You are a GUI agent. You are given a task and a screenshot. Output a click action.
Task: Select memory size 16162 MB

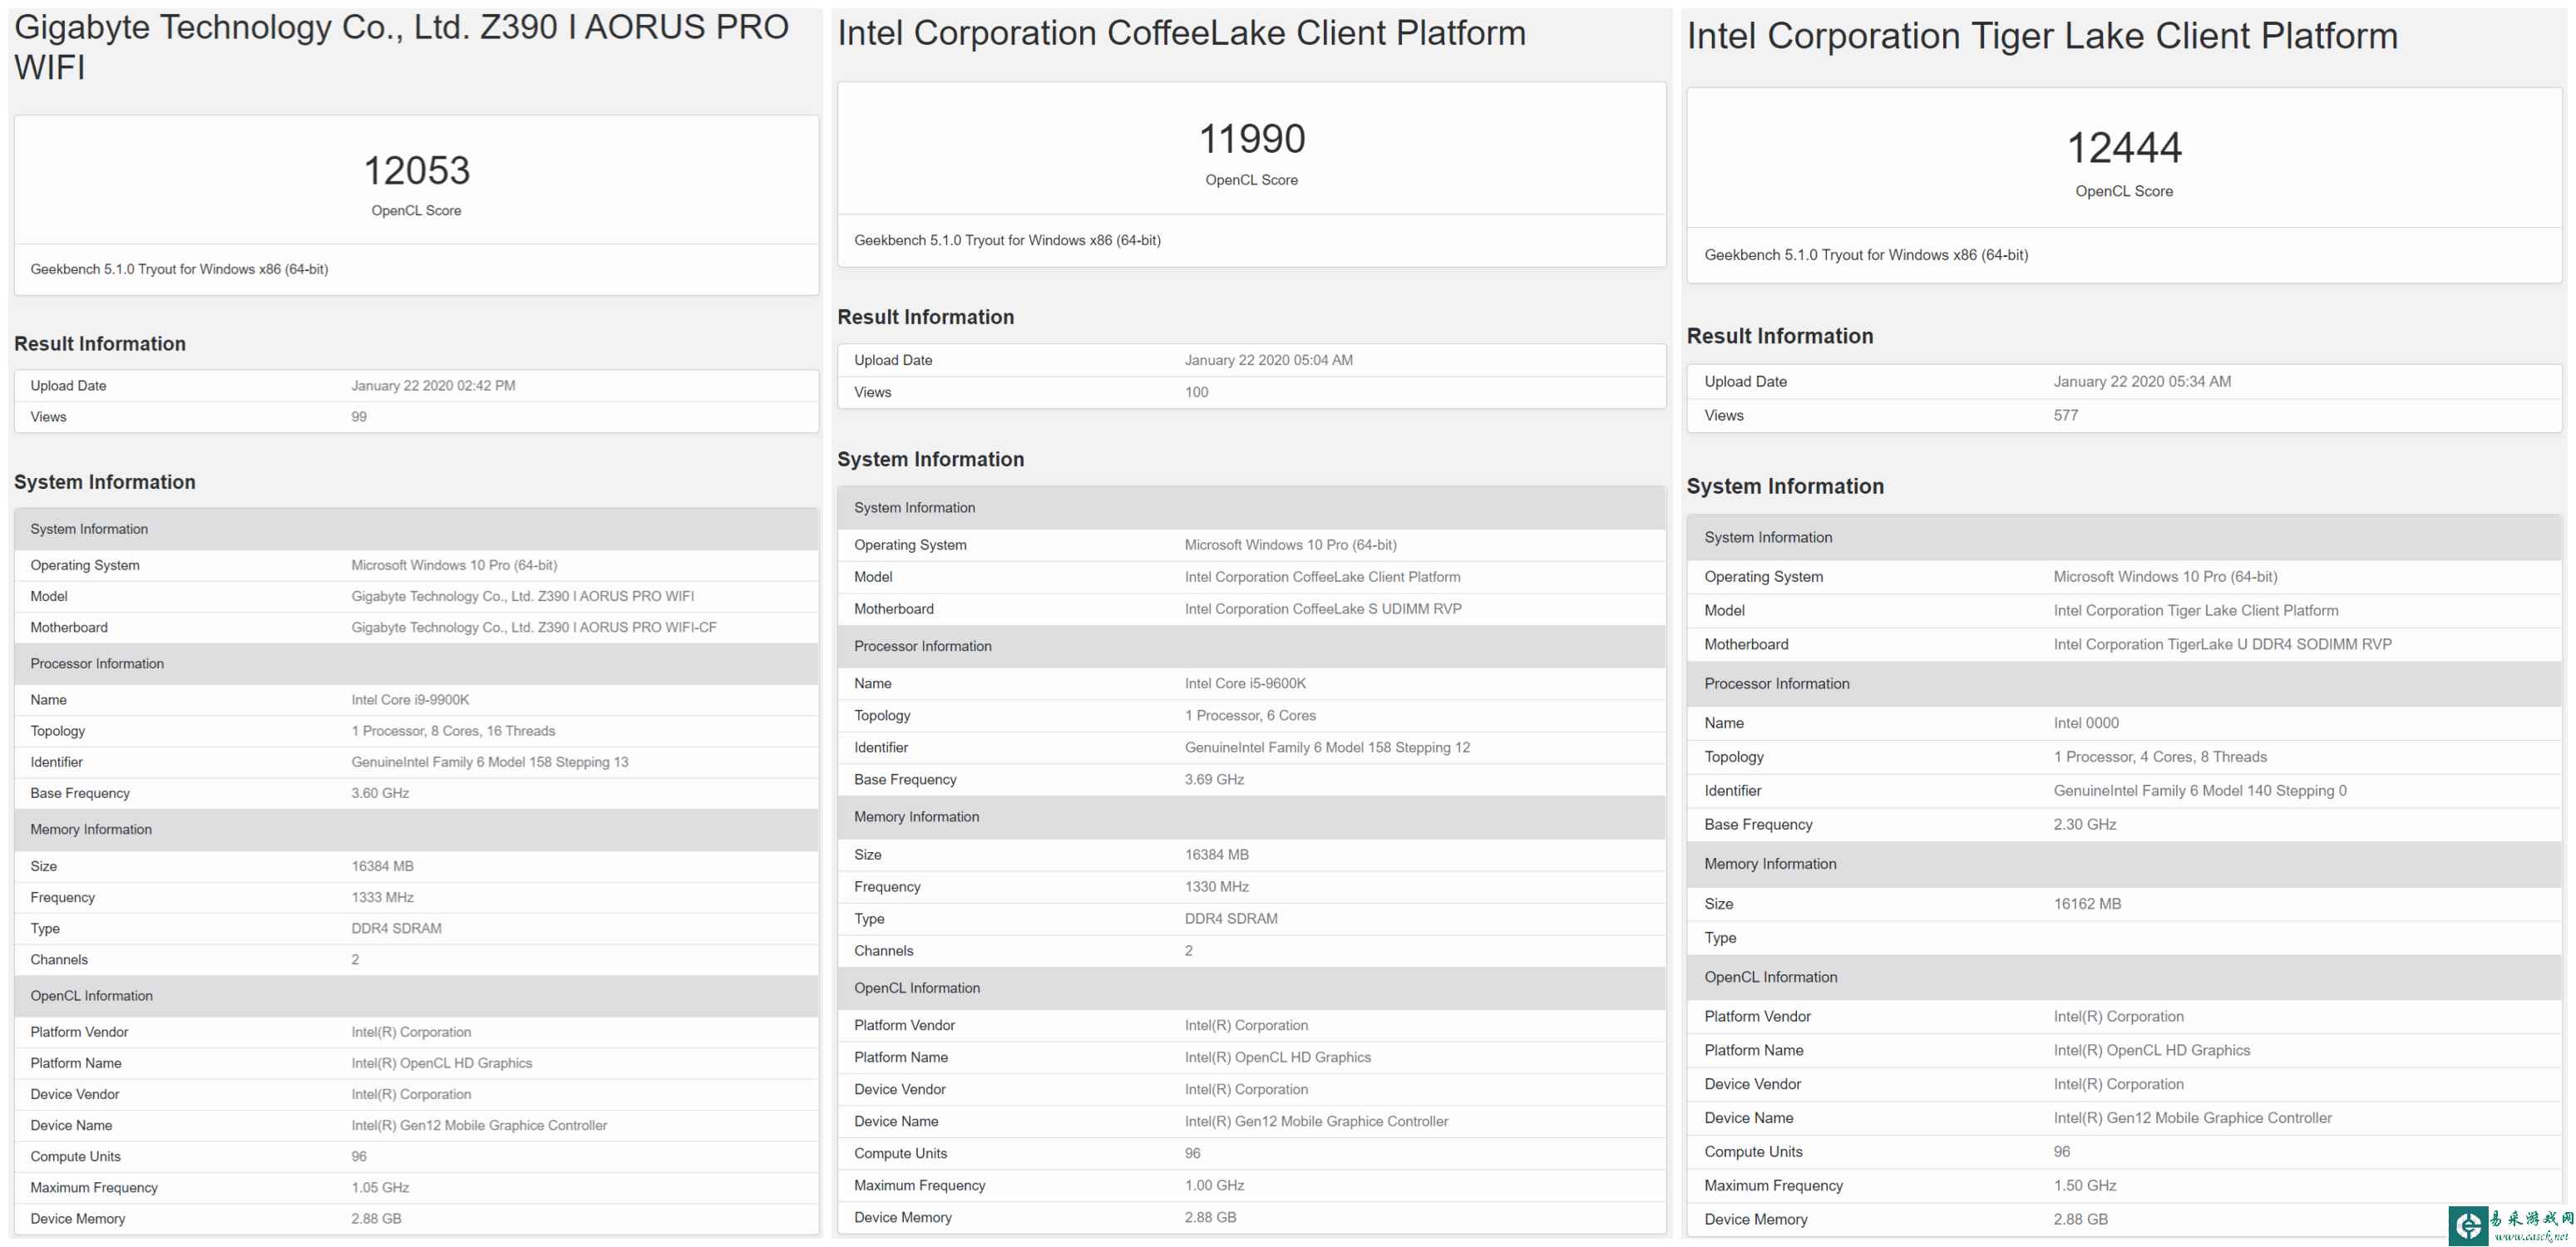pyautogui.click(x=2087, y=904)
